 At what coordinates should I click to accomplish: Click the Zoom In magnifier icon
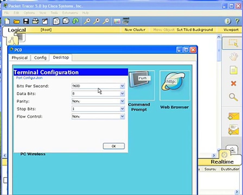click(x=87, y=21)
